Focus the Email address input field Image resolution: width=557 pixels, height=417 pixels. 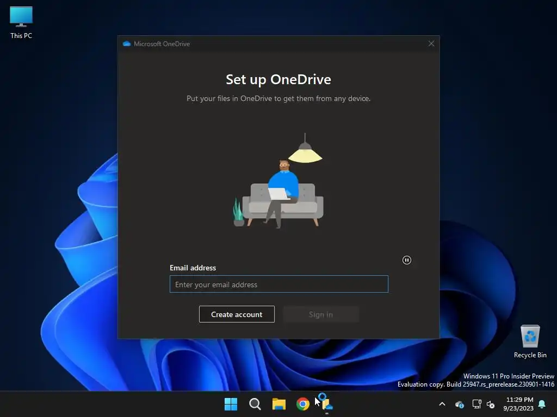point(279,285)
